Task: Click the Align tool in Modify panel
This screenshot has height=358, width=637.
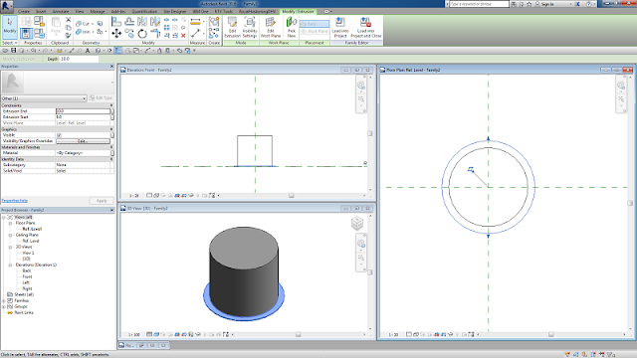Action: tap(116, 22)
